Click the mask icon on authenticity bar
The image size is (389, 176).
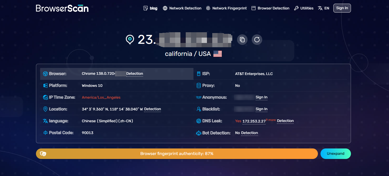[x=43, y=154]
